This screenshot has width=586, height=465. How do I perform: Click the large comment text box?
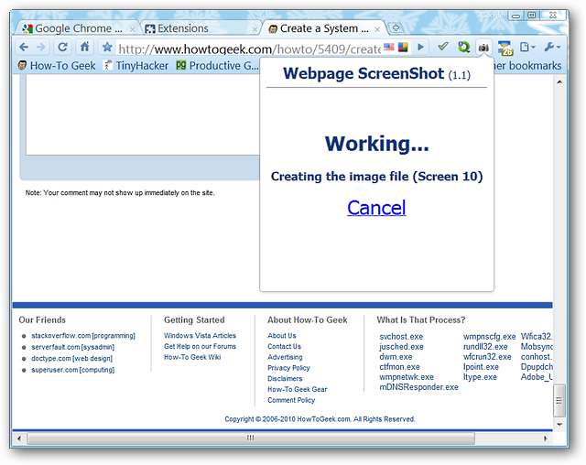point(142,114)
